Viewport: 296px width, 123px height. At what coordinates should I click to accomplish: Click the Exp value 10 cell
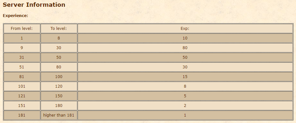(x=185, y=38)
